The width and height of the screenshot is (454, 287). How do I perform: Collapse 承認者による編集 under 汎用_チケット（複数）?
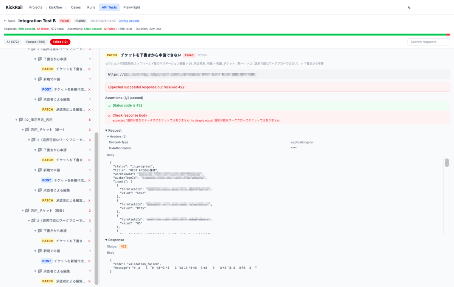[35, 271]
